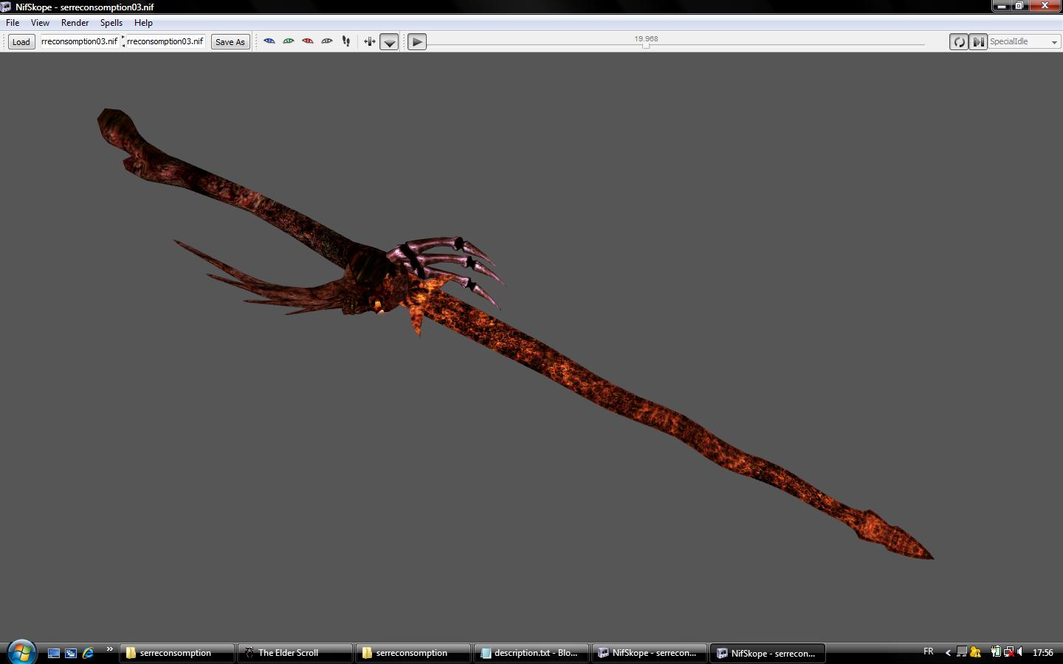Enable user view with grey eye icon
The image size is (1063, 664).
click(x=327, y=41)
